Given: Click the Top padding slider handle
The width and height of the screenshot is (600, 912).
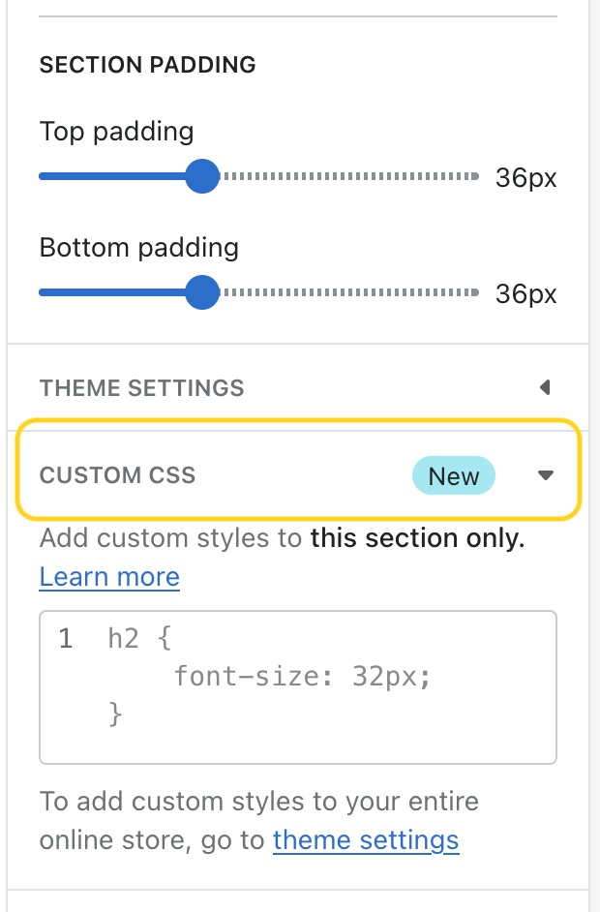Looking at the screenshot, I should tap(202, 177).
